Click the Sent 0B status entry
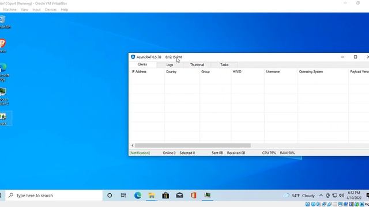Viewport: 369px width, 207px height. click(x=217, y=153)
